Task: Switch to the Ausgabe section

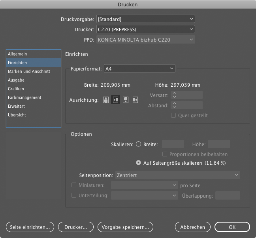Action: (34, 80)
